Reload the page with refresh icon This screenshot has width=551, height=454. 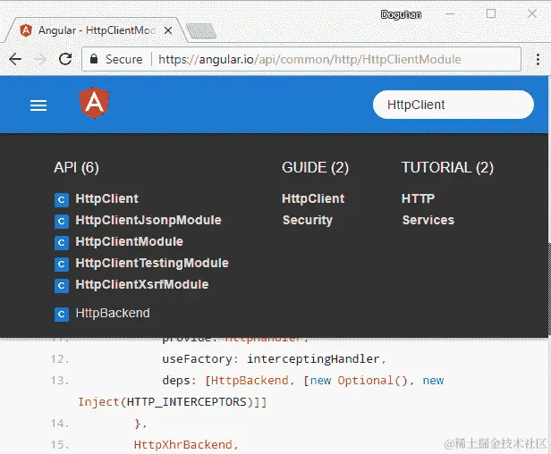point(65,59)
